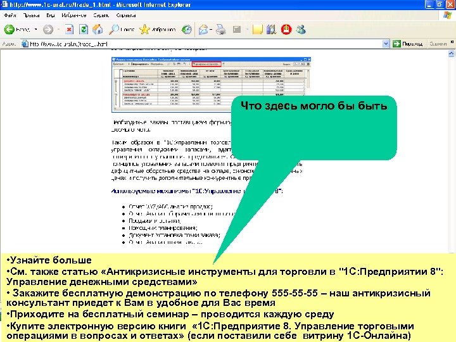Open the History clock icon

(x=187, y=29)
